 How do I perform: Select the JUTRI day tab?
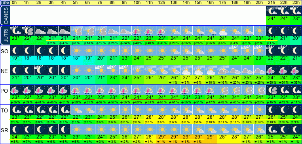(x=5, y=36)
